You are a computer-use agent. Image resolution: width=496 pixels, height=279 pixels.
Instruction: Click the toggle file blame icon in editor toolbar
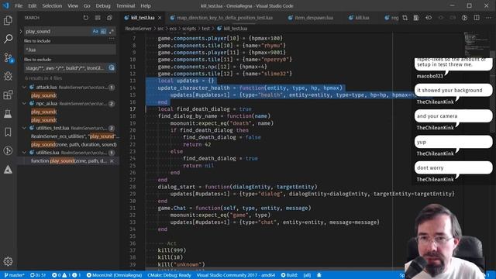pyautogui.click(x=464, y=18)
